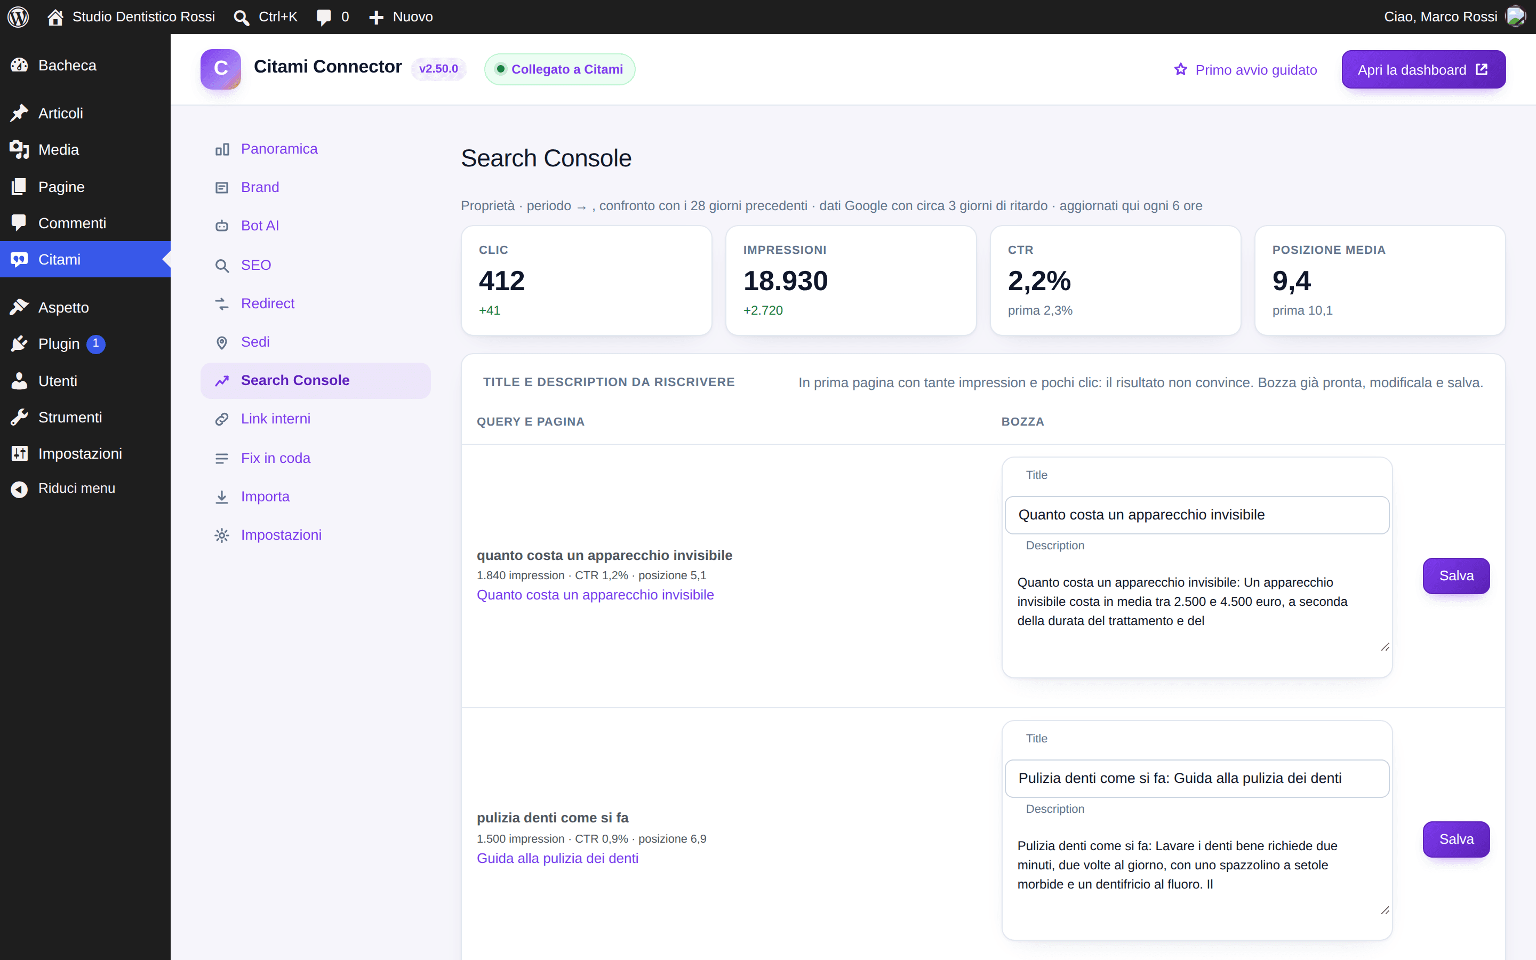1536x960 pixels.
Task: Click the Bot AI robot icon
Action: 221,226
